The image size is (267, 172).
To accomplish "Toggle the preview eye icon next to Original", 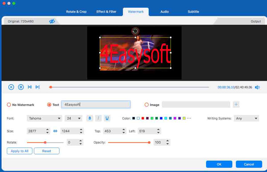I will pos(52,21).
